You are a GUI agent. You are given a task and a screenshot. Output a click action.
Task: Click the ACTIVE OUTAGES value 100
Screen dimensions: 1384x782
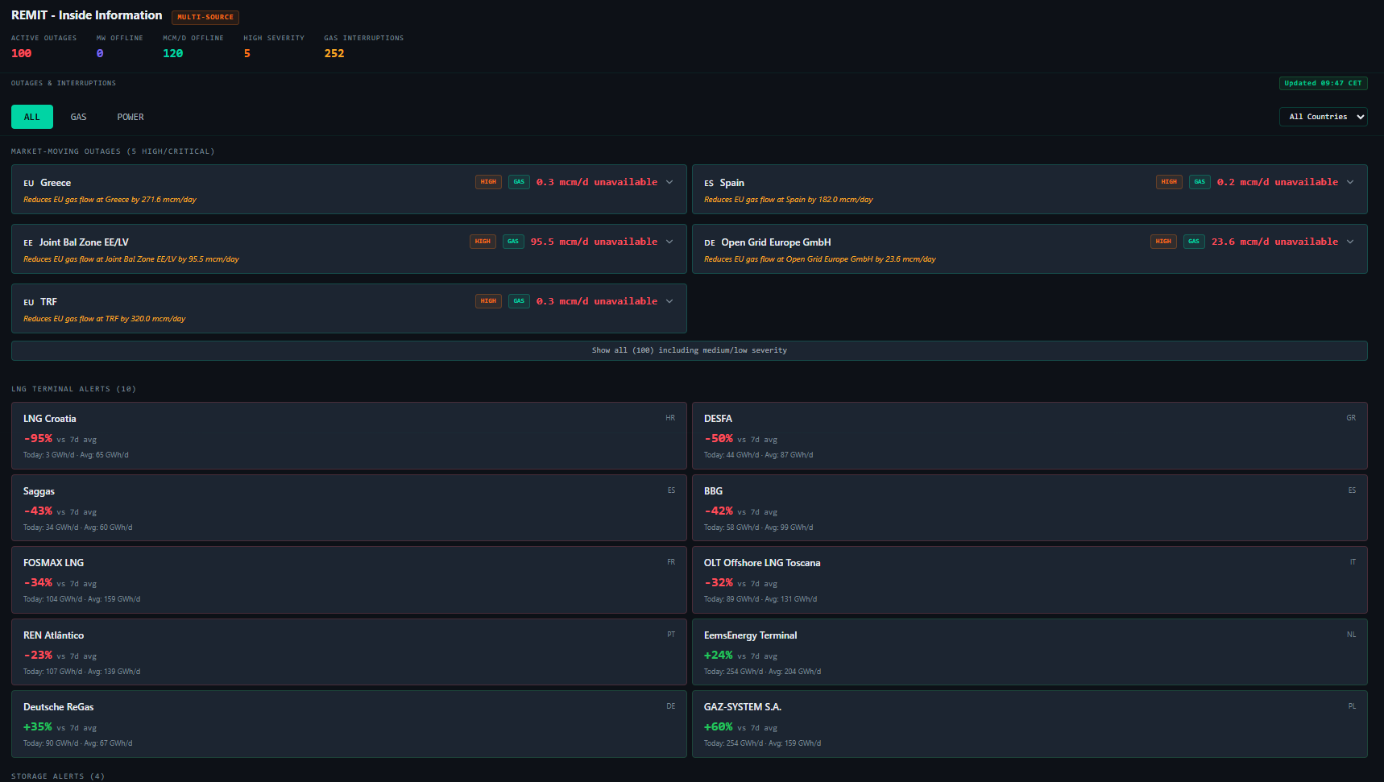coord(22,53)
